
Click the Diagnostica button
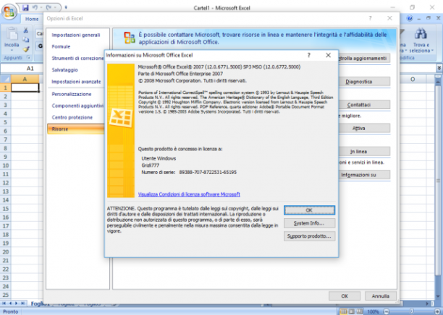click(x=364, y=82)
